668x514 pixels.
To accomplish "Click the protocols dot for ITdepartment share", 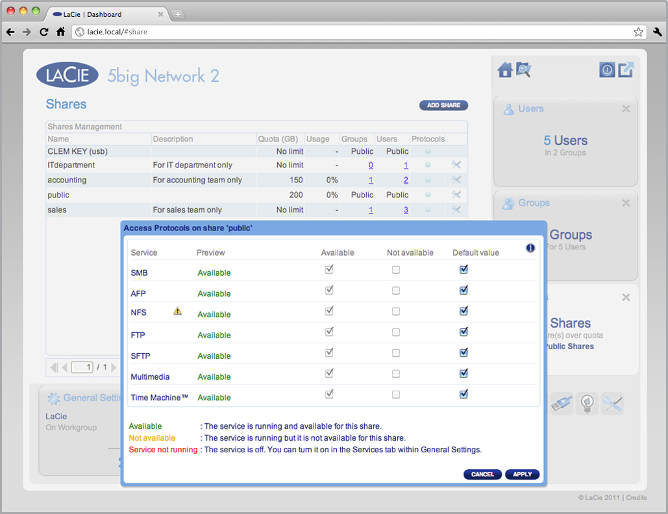I will pos(428,165).
